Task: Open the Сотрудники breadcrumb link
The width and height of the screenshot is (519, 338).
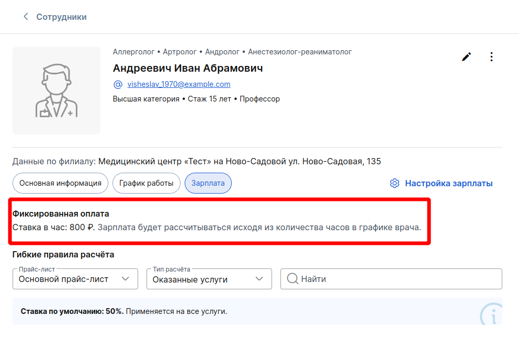Action: [x=61, y=17]
